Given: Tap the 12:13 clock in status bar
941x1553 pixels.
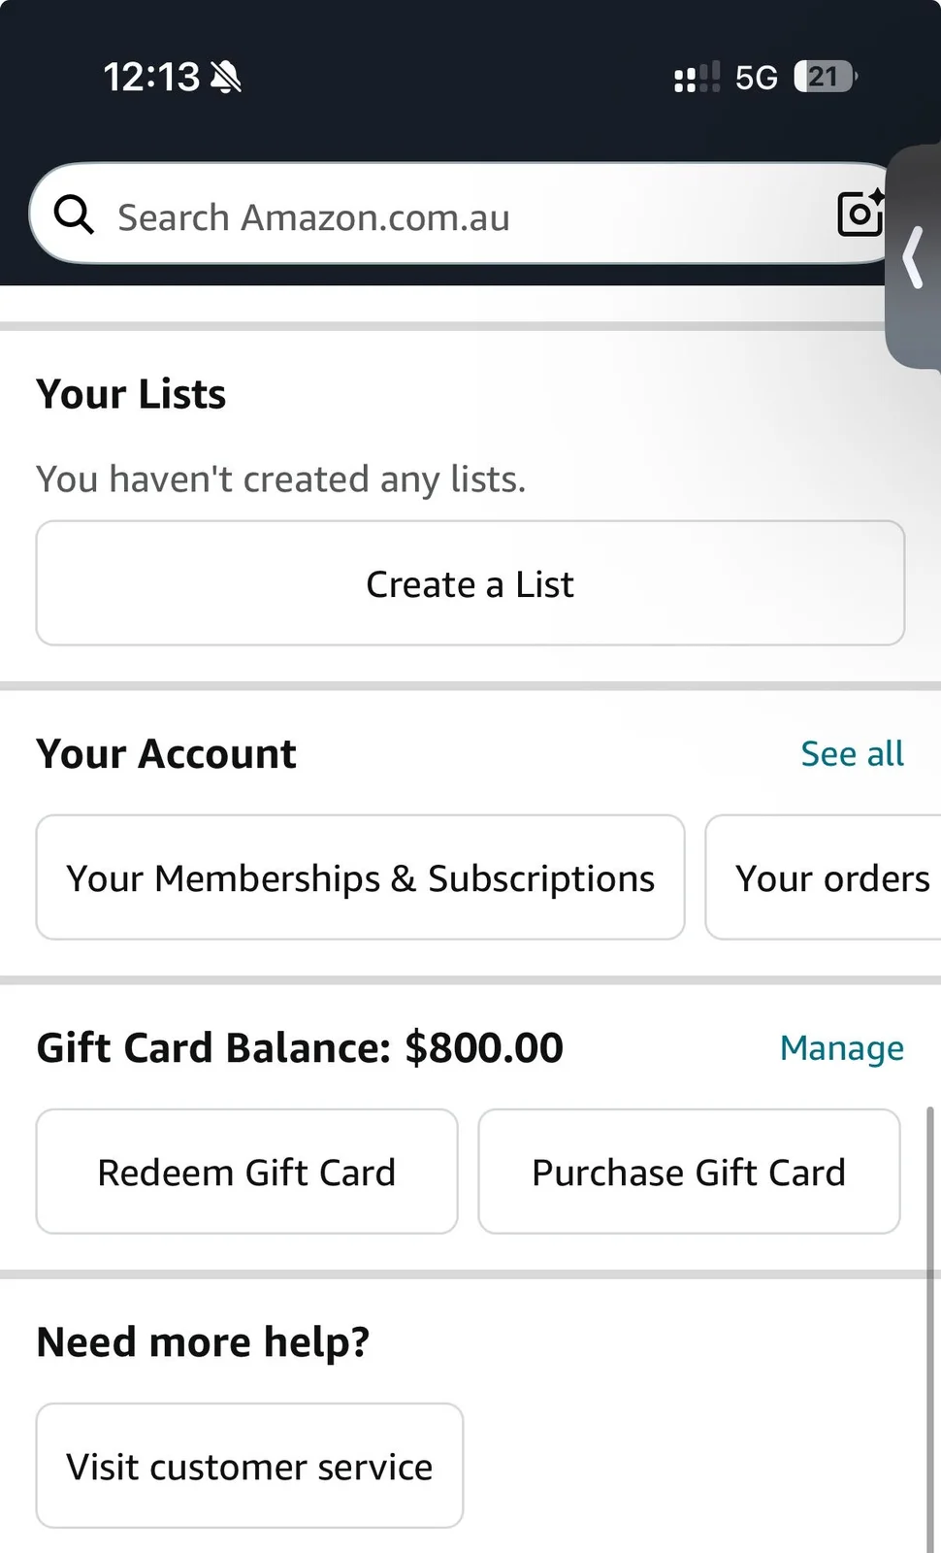Looking at the screenshot, I should 151,78.
